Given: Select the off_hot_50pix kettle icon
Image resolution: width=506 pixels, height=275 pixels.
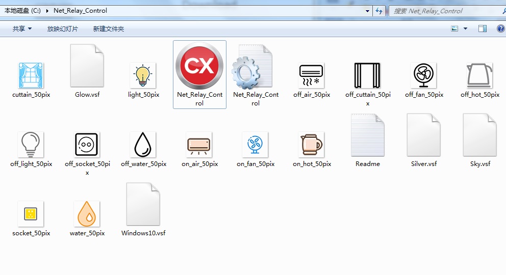Looking at the screenshot, I should (479, 75).
